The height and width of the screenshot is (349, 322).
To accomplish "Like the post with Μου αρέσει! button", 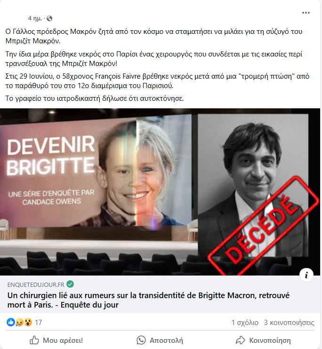I will pyautogui.click(x=56, y=340).
